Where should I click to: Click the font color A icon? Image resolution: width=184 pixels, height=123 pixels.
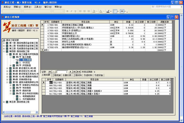click(x=101, y=11)
